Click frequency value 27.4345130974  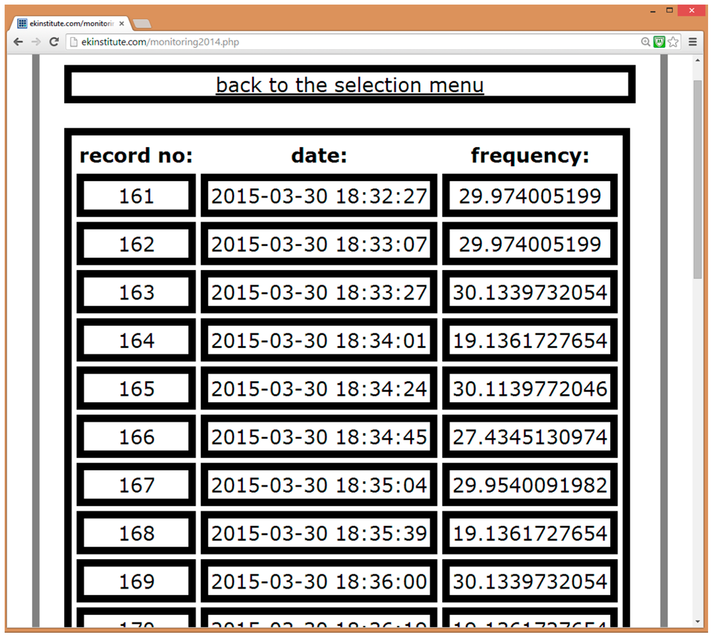pos(530,437)
